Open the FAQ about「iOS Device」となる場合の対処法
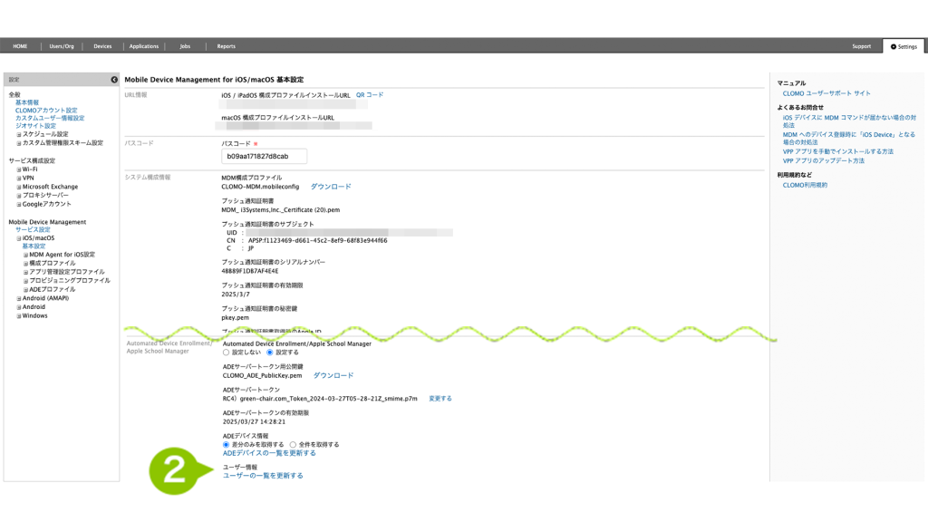This screenshot has width=928, height=522. click(848, 139)
